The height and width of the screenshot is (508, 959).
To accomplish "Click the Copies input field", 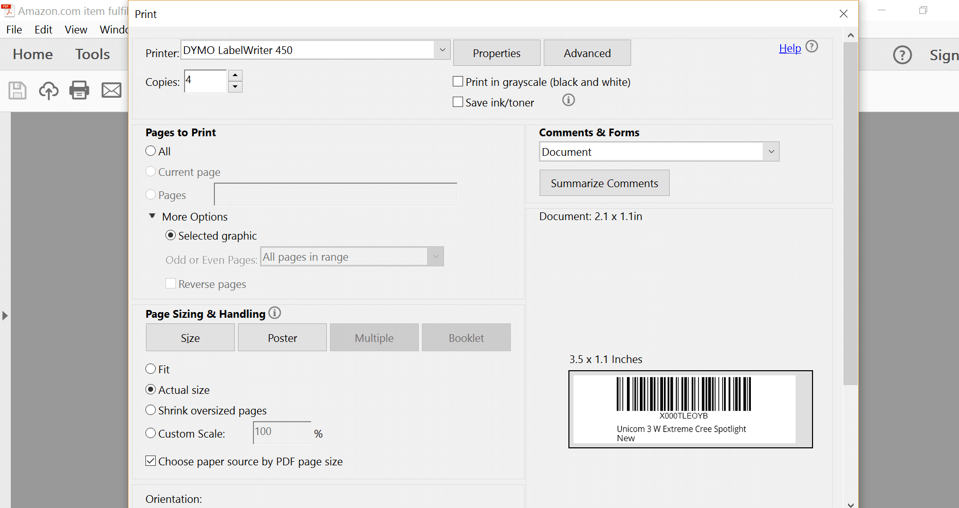I will pos(206,81).
